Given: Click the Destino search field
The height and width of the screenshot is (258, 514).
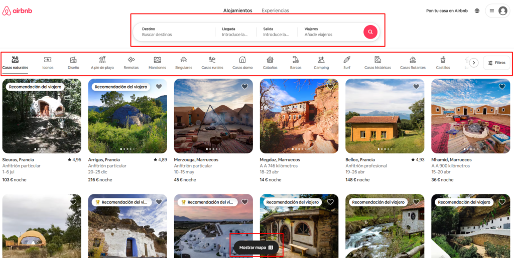Looking at the screenshot, I should (x=174, y=32).
